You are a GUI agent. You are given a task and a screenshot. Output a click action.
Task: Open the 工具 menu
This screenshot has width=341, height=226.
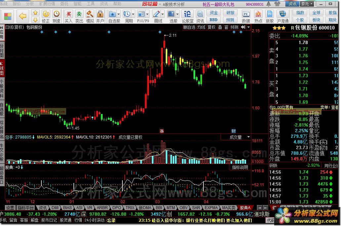coord(91,4)
